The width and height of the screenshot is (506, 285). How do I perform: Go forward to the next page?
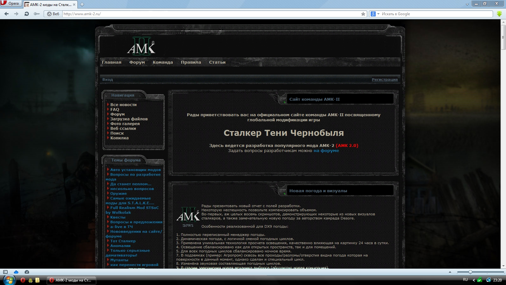(x=16, y=14)
